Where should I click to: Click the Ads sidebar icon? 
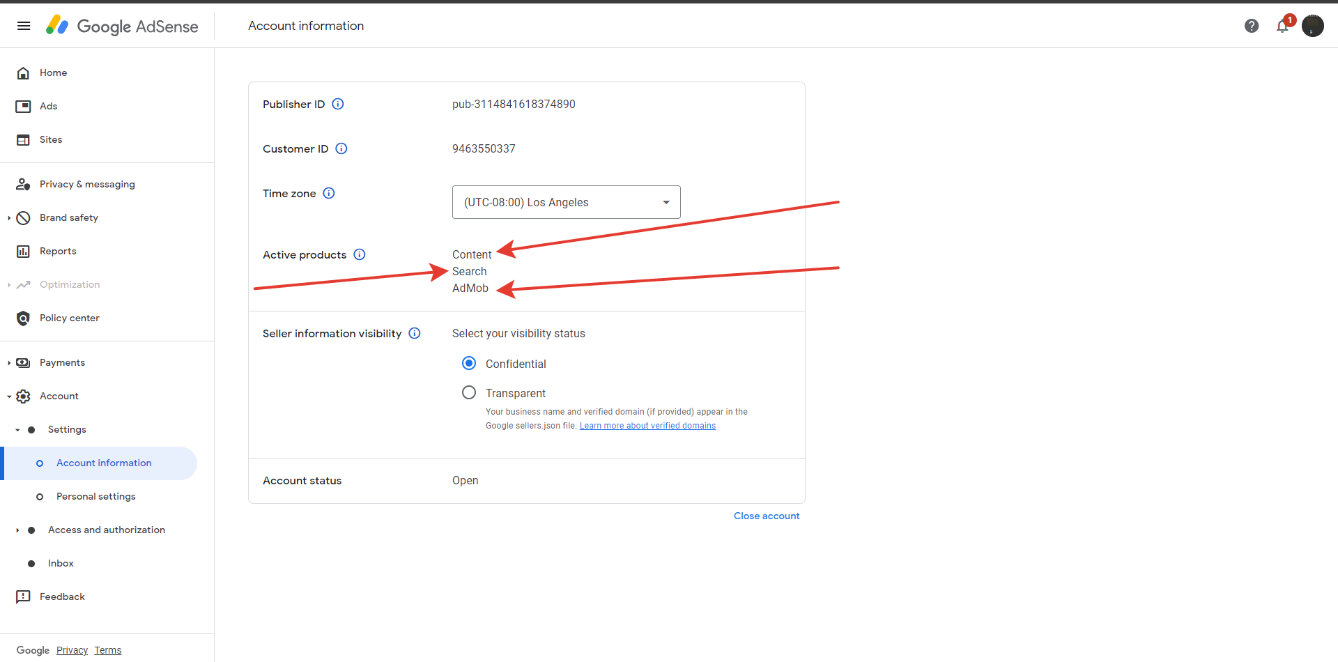[23, 107]
